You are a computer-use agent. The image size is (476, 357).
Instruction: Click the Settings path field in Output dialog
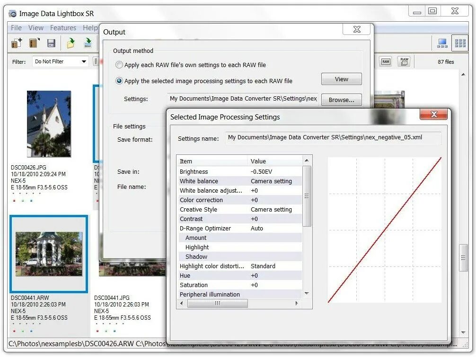pos(243,99)
